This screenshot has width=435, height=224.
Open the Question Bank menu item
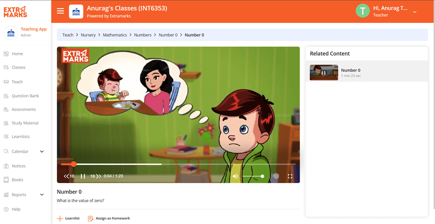[25, 96]
